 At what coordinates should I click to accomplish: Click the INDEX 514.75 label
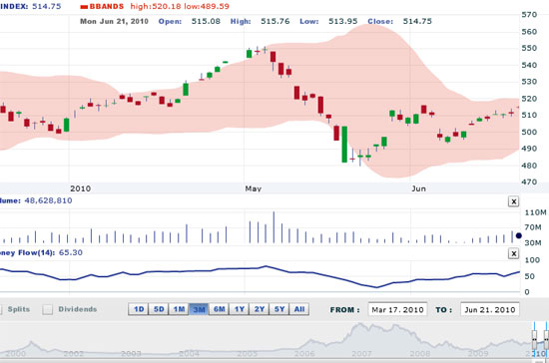coord(31,6)
